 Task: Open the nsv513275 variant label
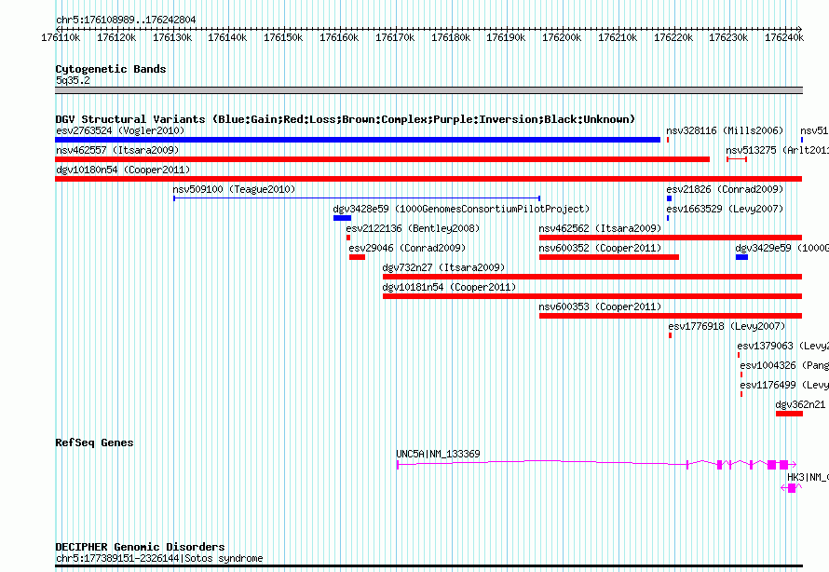click(x=777, y=150)
